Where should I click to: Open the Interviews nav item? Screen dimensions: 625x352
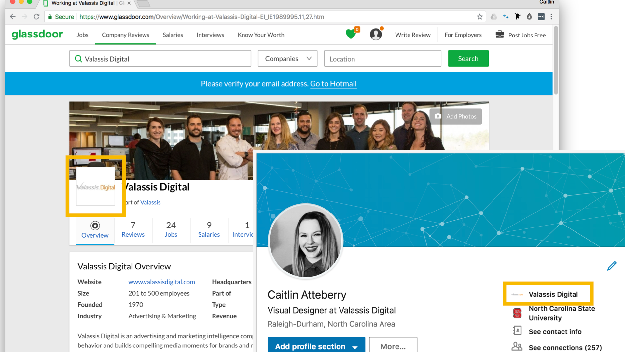point(210,35)
